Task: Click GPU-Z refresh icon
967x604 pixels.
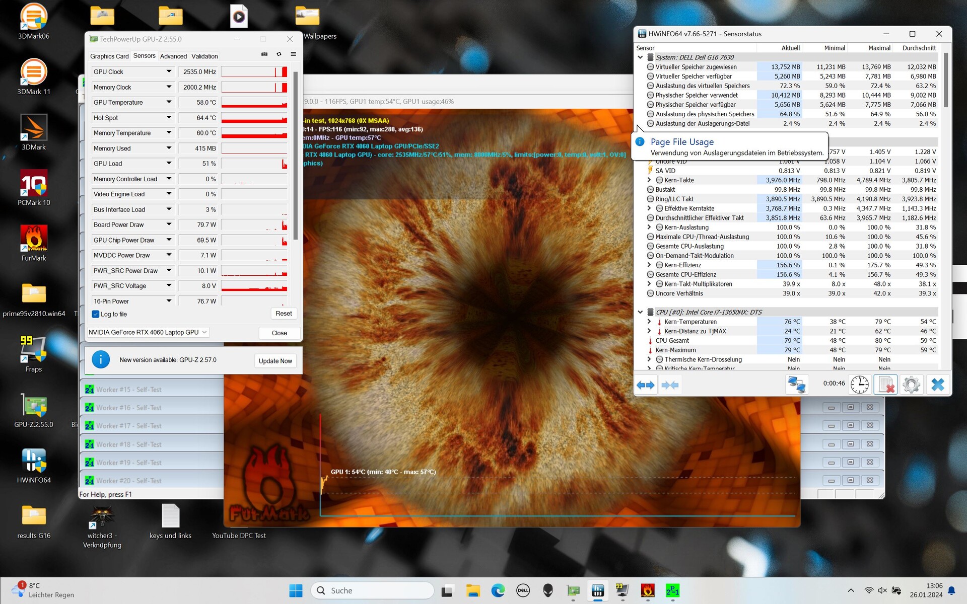Action: (279, 54)
